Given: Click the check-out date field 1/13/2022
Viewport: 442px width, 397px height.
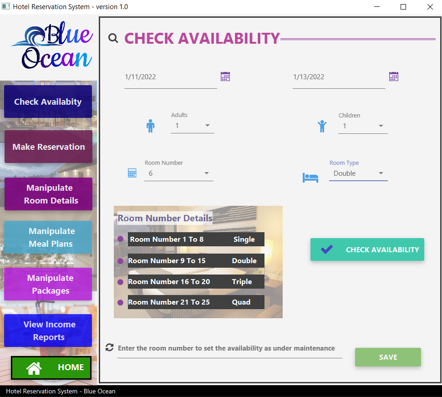Looking at the screenshot, I should pyautogui.click(x=339, y=78).
